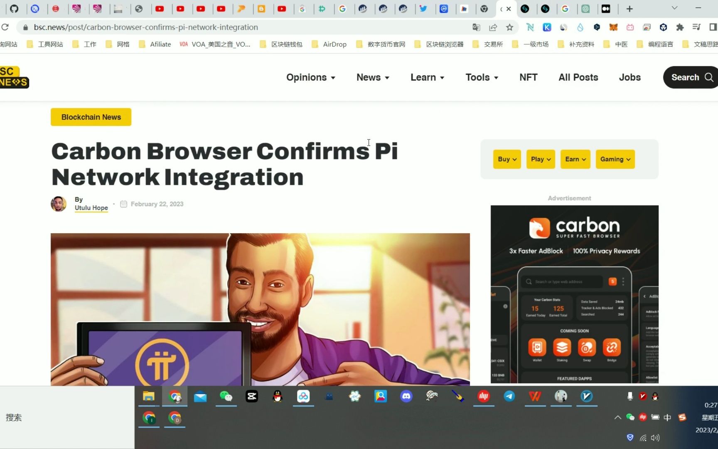Click the address bar URL
Screen dimensions: 718x449
point(146,27)
